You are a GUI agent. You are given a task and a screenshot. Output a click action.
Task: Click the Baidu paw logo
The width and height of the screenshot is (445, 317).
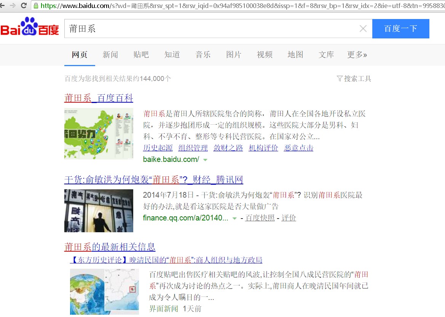click(x=30, y=27)
